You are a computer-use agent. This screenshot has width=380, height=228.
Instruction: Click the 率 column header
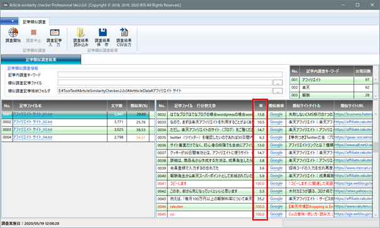260,106
